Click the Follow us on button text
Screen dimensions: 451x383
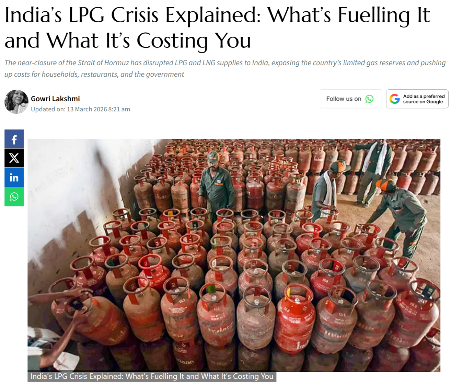pyautogui.click(x=344, y=99)
